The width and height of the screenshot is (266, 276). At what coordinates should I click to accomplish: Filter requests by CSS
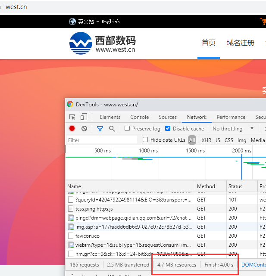[x=229, y=140]
